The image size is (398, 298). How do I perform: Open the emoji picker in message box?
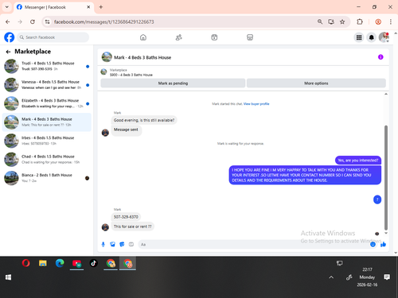[373, 244]
